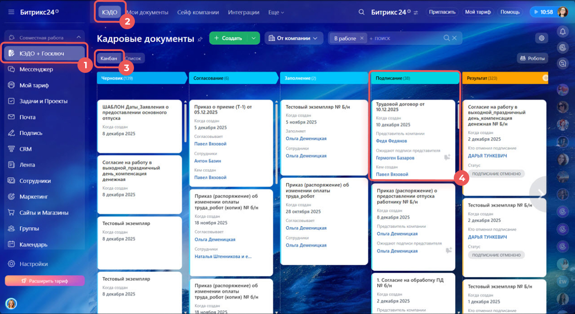Collapse the Совместная работа section

point(78,37)
